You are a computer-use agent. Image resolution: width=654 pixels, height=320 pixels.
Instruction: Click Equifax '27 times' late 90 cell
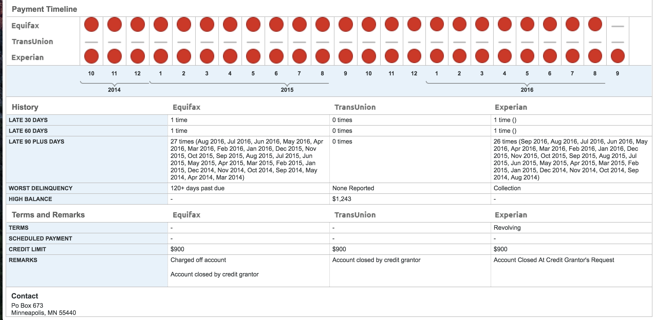(247, 159)
